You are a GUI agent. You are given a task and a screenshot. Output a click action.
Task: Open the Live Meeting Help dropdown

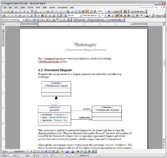pos(115,20)
